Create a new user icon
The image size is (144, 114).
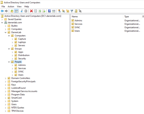pos(59,11)
